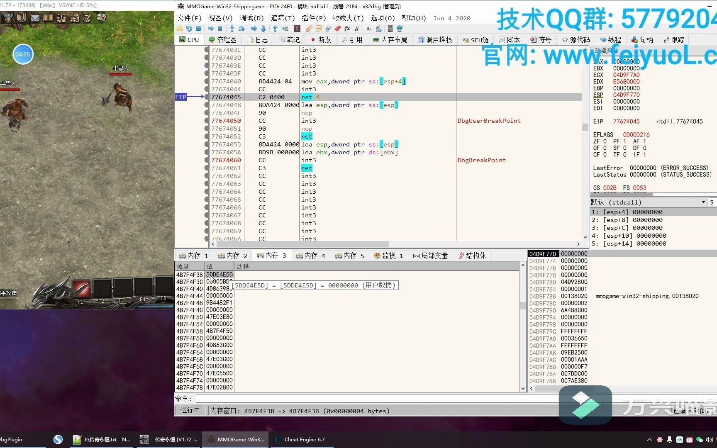This screenshot has height=448, width=717.
Task: Open the Scylla plugin icon
Action: [297, 29]
